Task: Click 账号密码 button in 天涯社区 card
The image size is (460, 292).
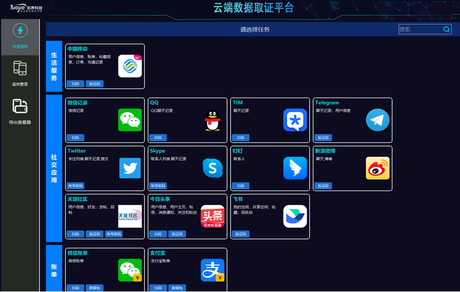Action: 114,234
